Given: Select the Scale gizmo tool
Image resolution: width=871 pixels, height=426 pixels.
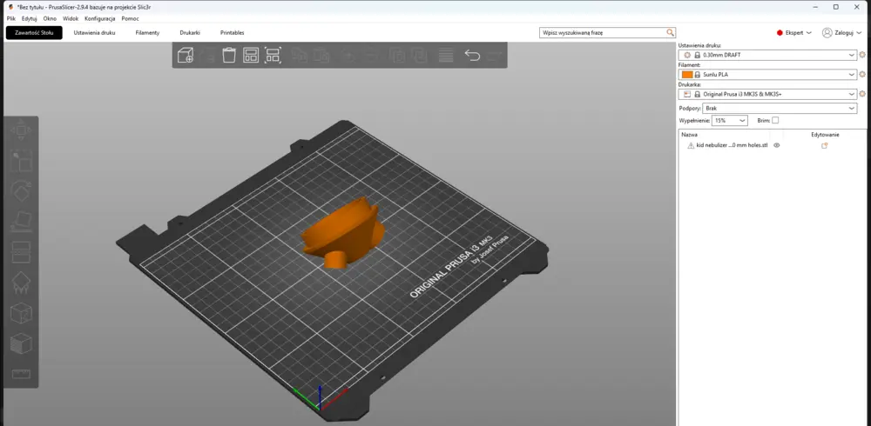Looking at the screenshot, I should click(x=21, y=162).
